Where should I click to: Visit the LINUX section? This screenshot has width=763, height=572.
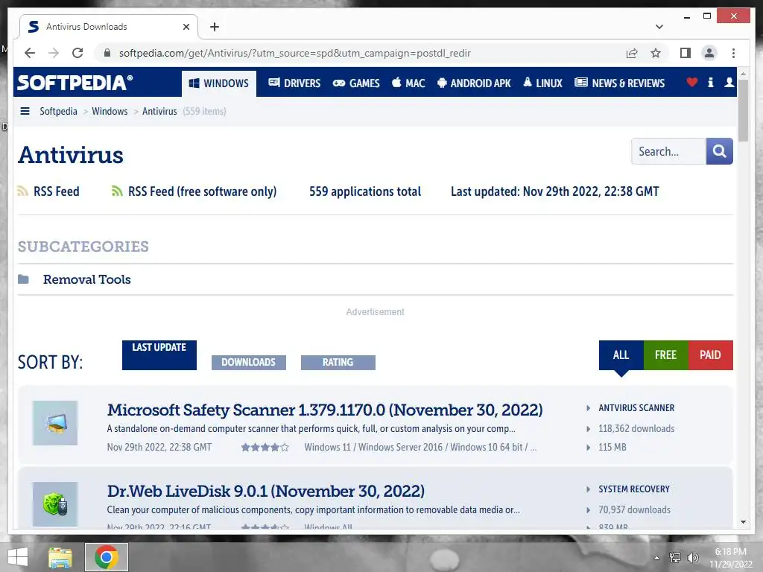tap(542, 83)
